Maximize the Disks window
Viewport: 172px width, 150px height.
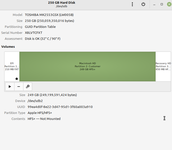pos(162,4)
